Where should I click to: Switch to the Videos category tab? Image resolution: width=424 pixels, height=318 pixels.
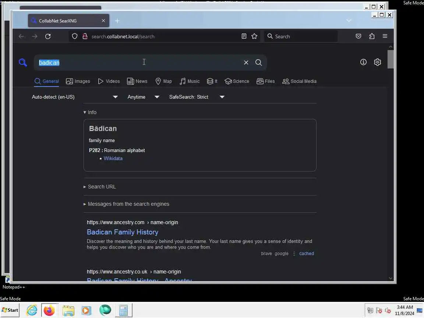(109, 81)
